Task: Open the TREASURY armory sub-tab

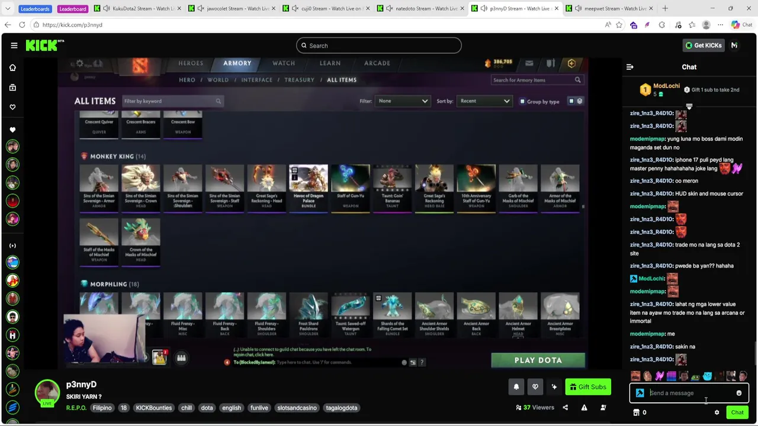Action: [299, 80]
